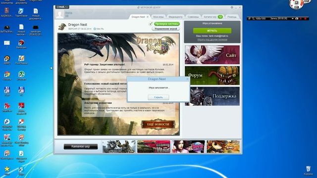Click the Проверка системы green button

(167, 24)
